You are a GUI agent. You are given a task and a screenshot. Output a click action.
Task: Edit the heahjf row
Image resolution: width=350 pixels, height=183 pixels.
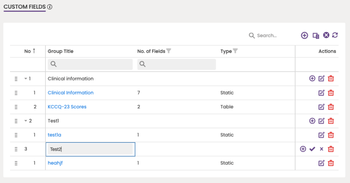pos(321,163)
